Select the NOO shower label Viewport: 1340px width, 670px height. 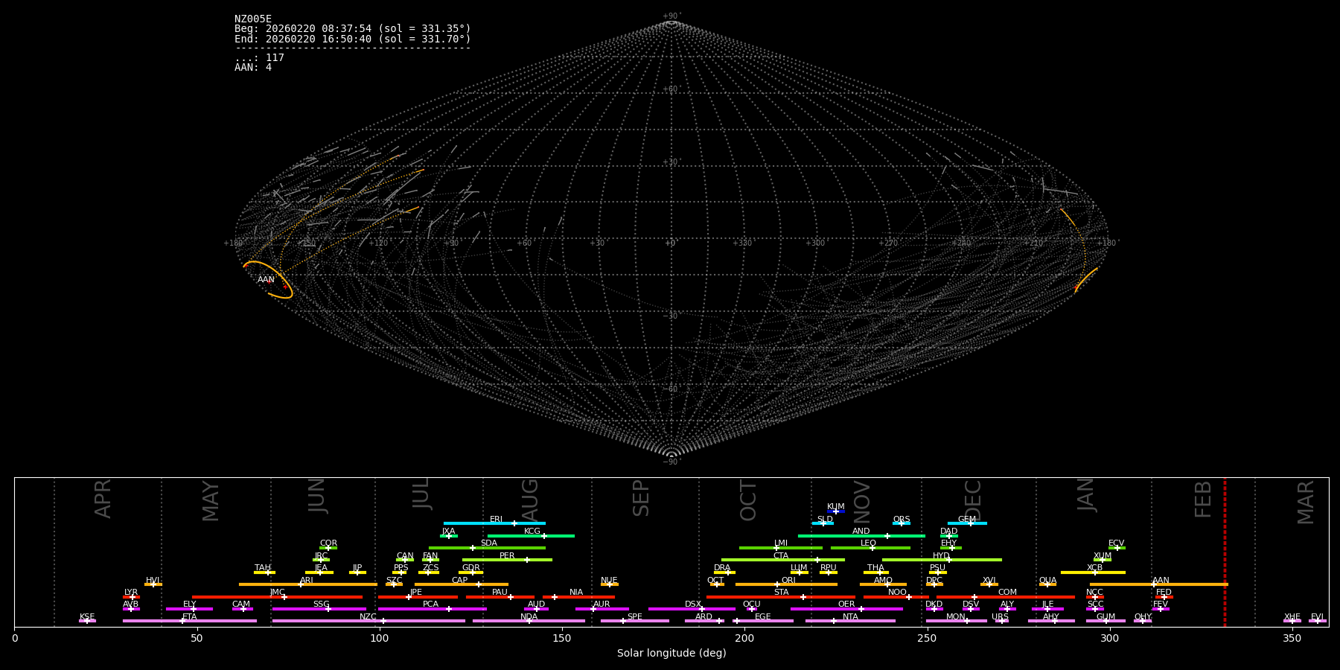898,593
